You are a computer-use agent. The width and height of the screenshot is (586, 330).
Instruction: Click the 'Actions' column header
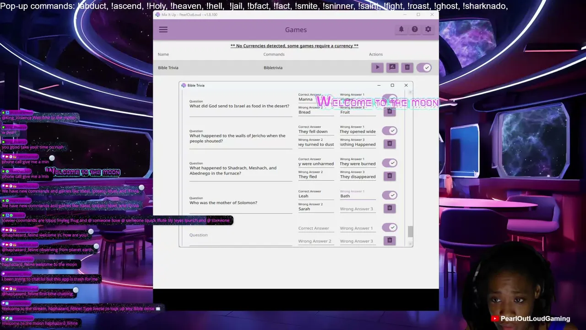tap(376, 54)
